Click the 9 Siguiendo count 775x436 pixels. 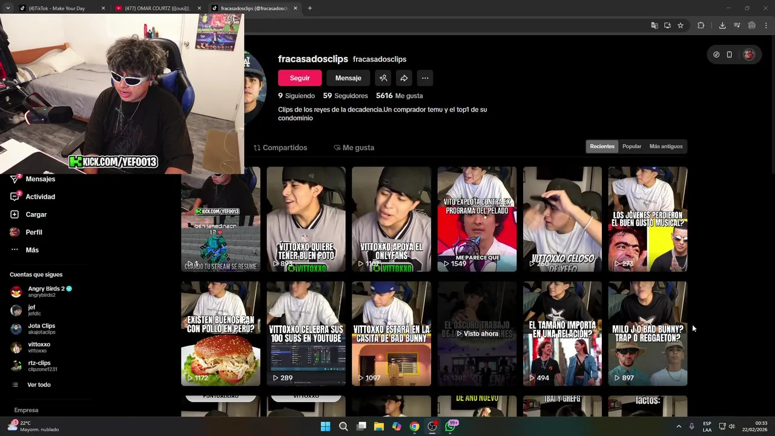296,96
